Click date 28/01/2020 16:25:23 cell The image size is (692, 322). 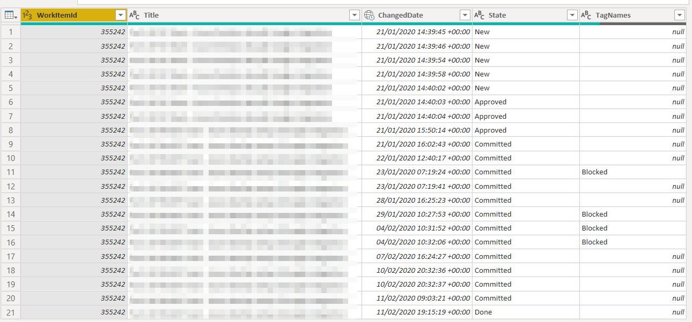417,200
